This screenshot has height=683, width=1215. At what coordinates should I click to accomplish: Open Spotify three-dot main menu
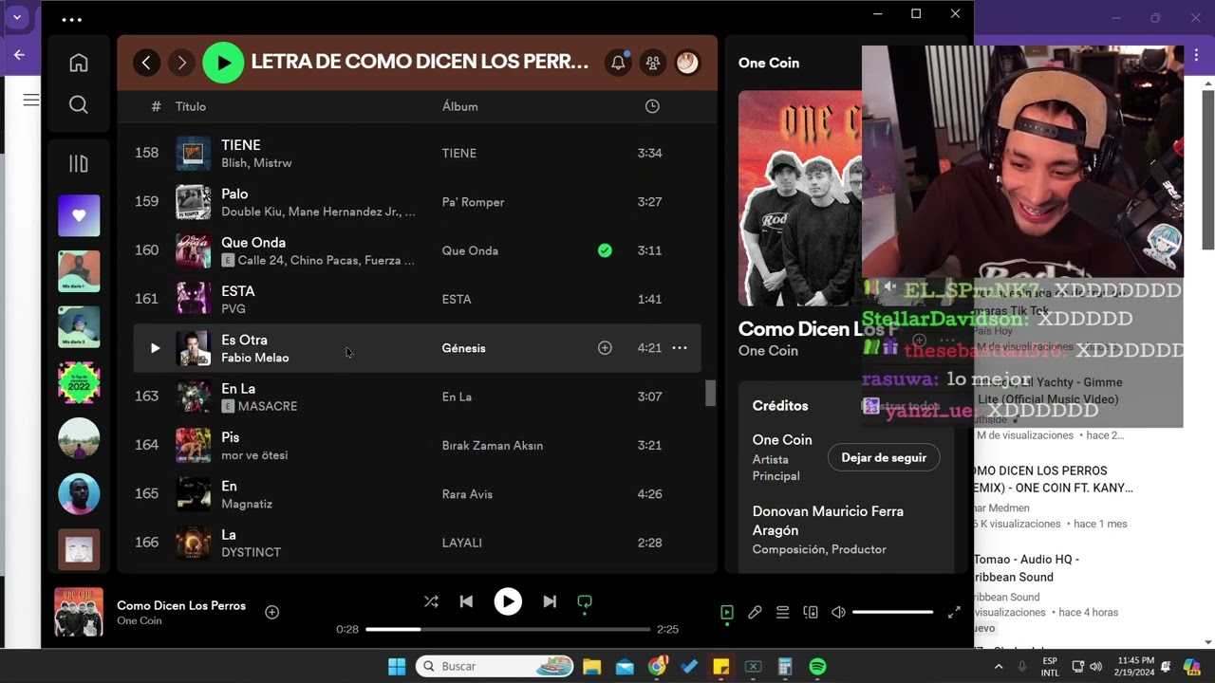(72, 19)
